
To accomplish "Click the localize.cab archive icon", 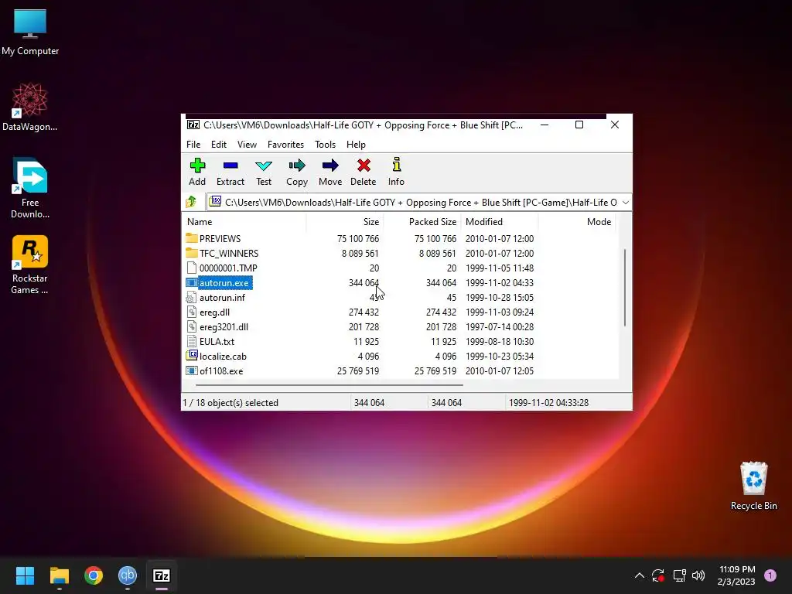I will [192, 356].
